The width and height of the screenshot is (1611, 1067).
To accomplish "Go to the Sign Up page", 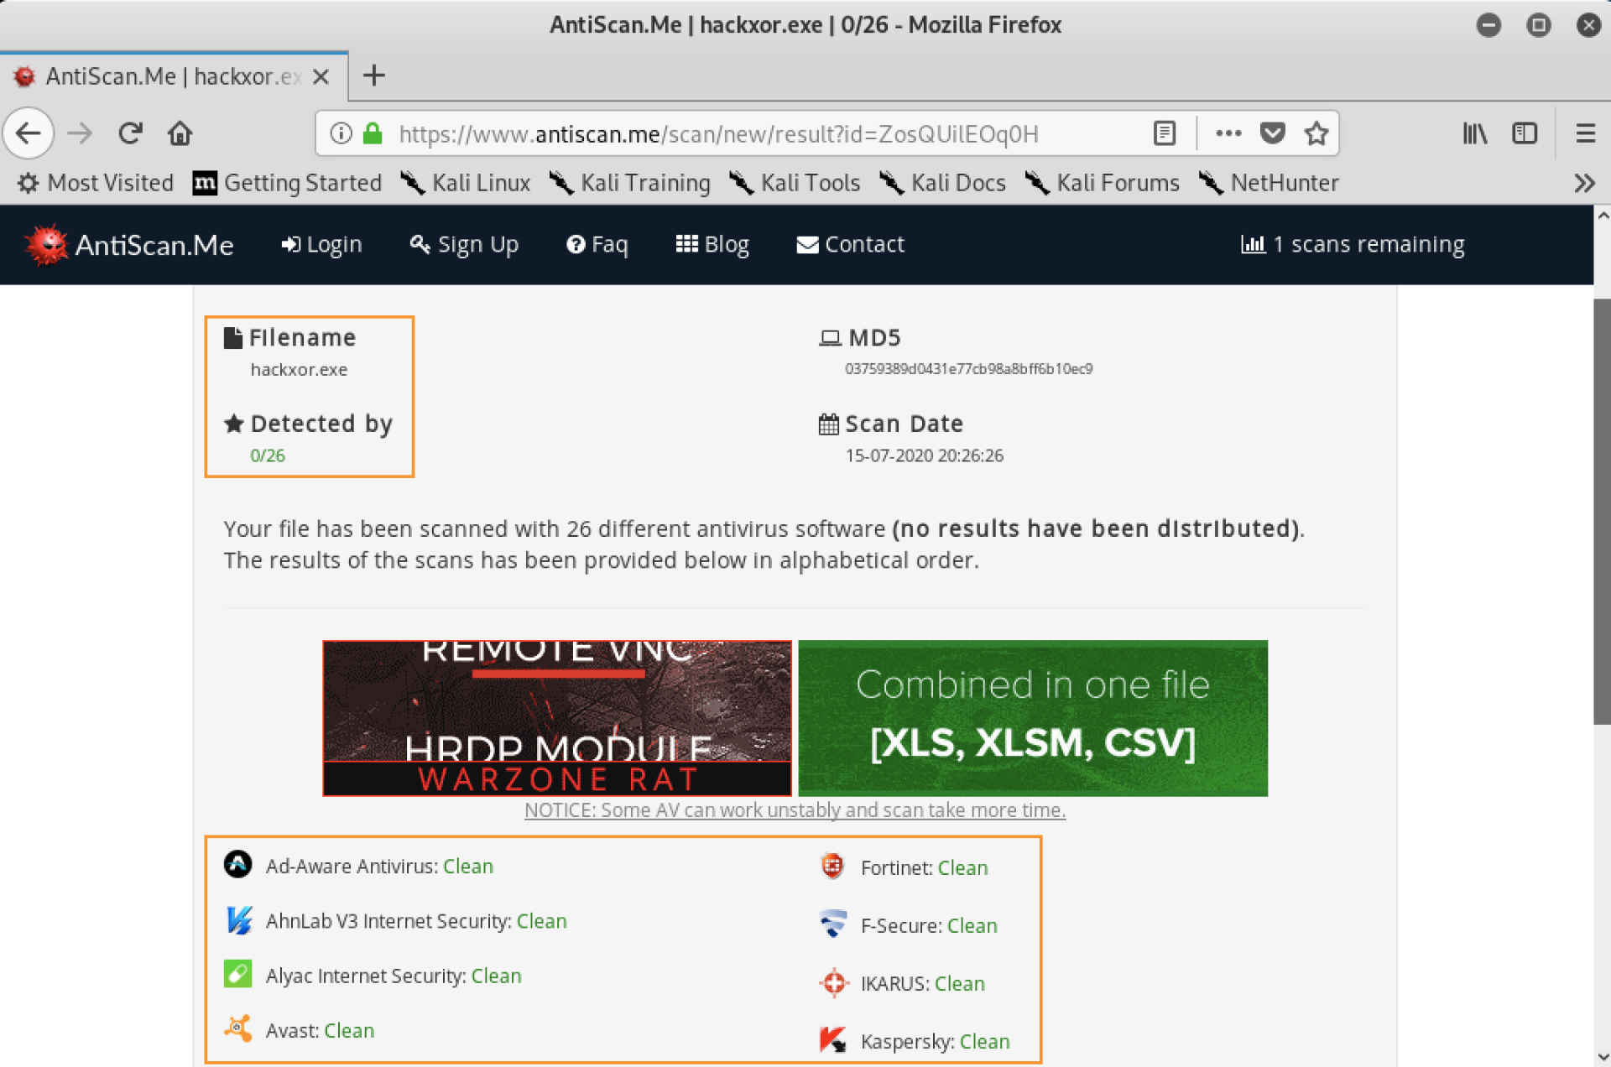I will click(x=464, y=244).
